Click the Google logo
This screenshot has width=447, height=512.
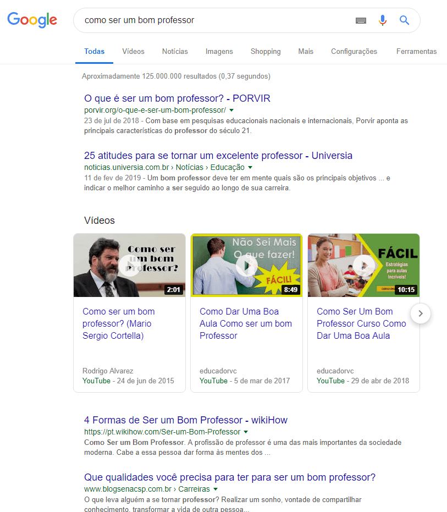31,20
